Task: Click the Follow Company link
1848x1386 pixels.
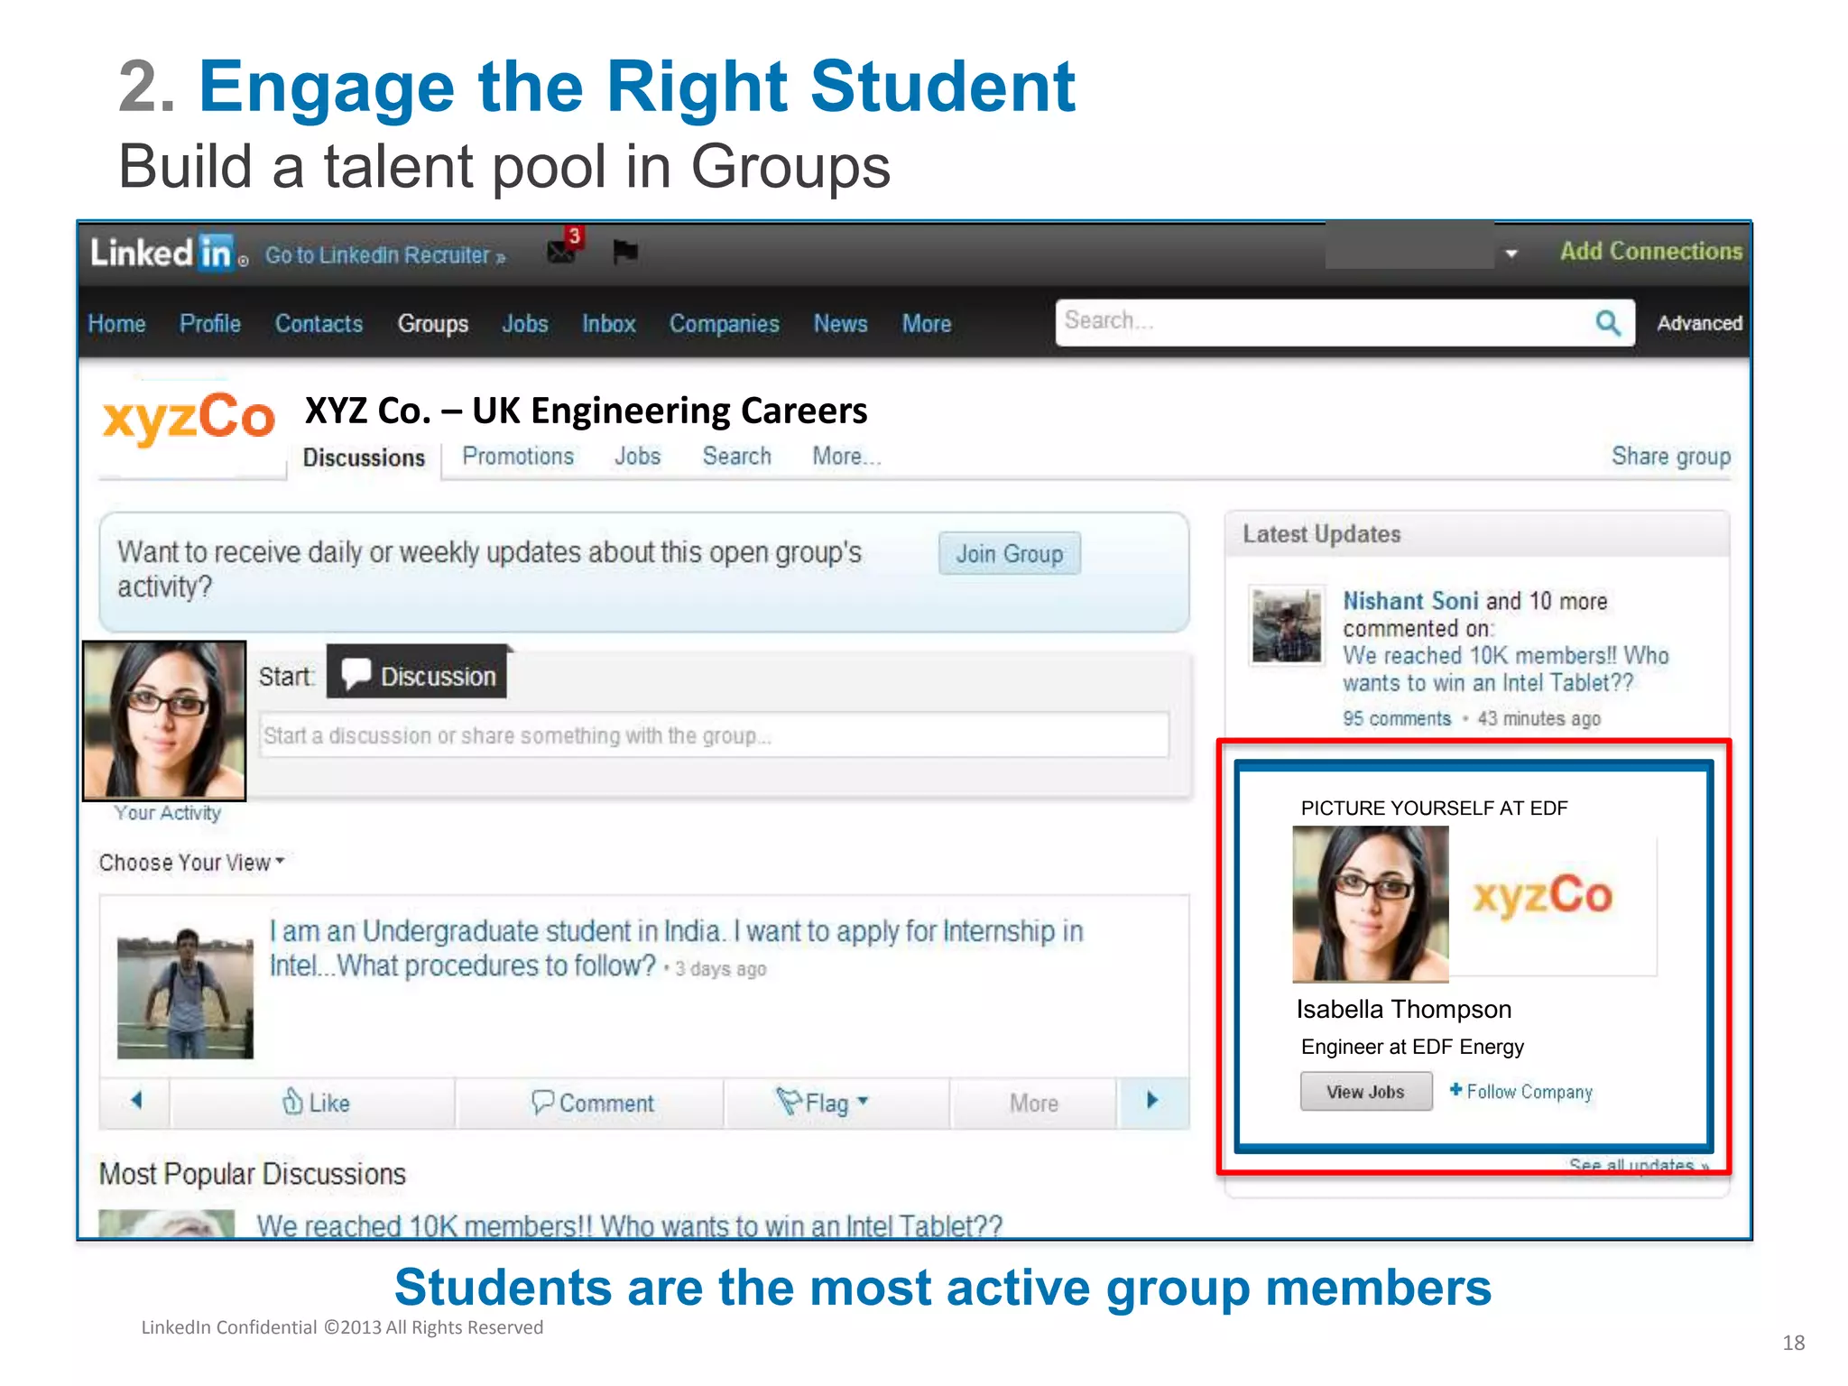Action: 1529,1092
